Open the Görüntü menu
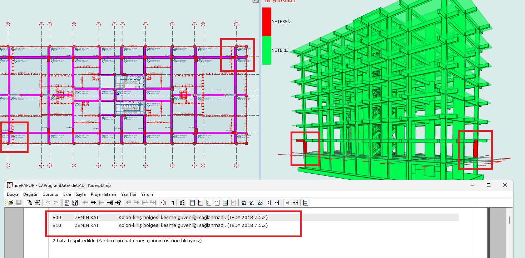Image resolution: width=525 pixels, height=258 pixels. pos(50,194)
